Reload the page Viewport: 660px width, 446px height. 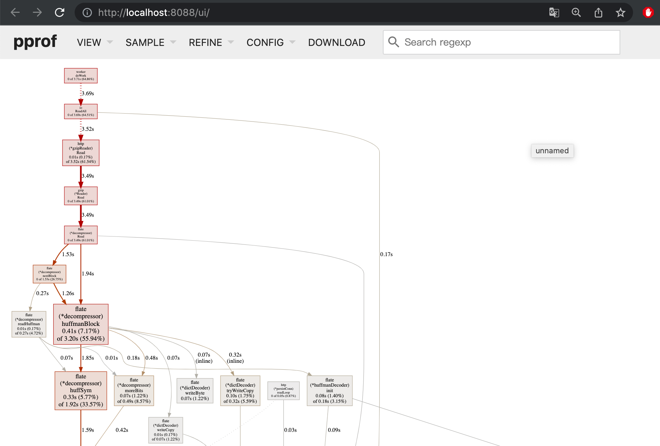(x=60, y=13)
